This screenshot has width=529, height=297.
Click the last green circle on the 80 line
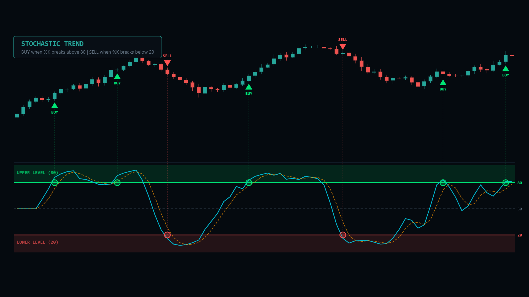(505, 183)
